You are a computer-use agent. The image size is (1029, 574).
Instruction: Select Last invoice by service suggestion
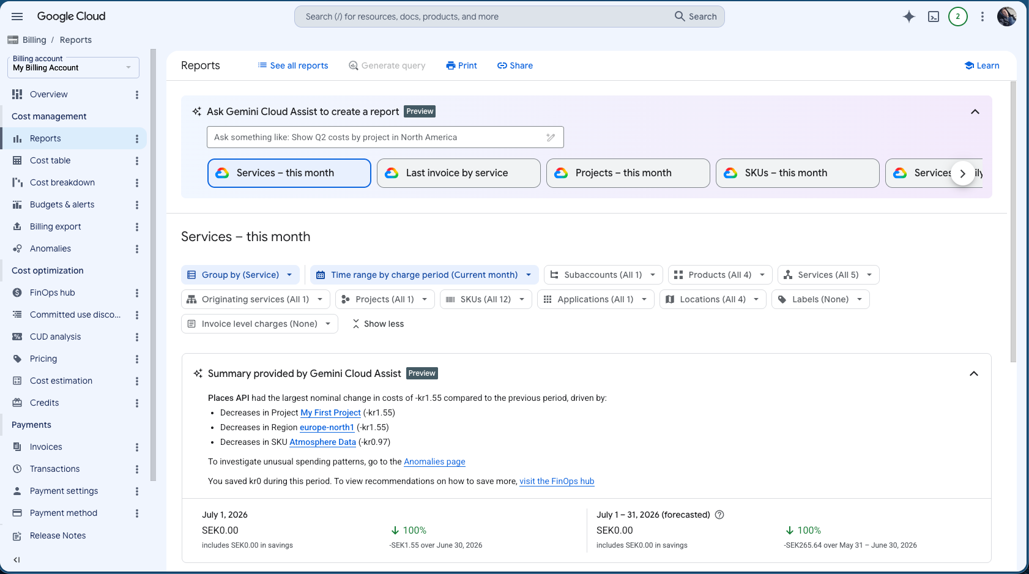(x=459, y=173)
